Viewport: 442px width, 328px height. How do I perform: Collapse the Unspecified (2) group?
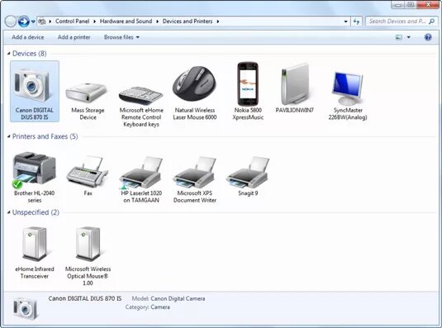[8, 212]
